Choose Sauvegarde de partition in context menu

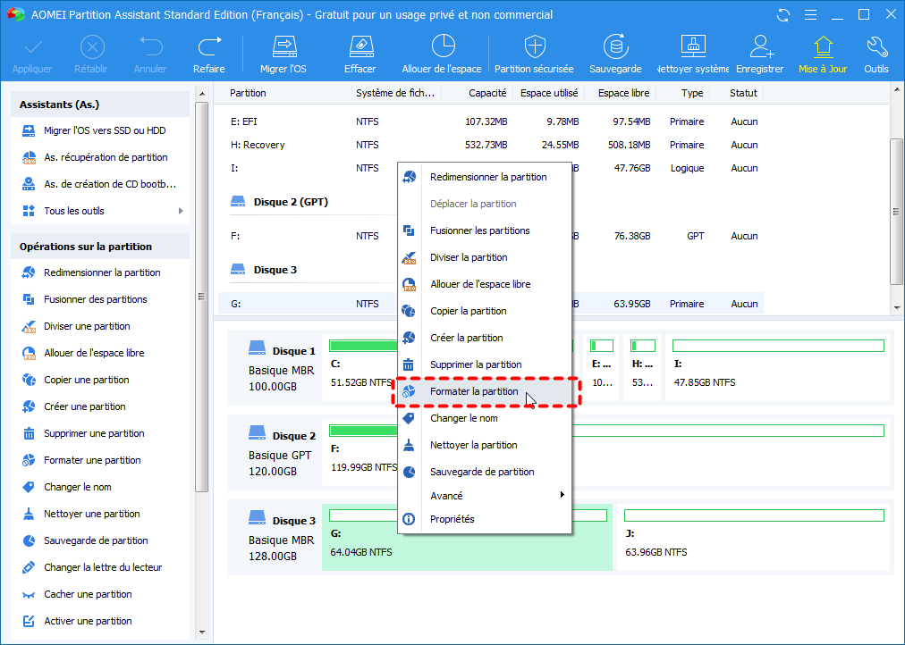485,472
